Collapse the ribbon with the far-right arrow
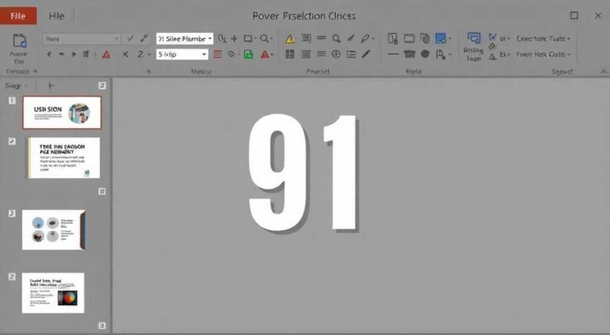The height and width of the screenshot is (335, 610). (603, 71)
